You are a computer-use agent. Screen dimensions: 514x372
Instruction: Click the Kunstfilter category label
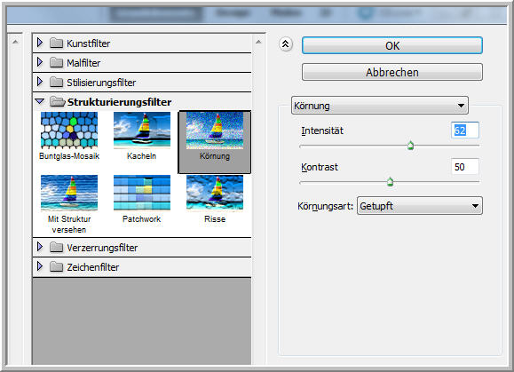[89, 44]
